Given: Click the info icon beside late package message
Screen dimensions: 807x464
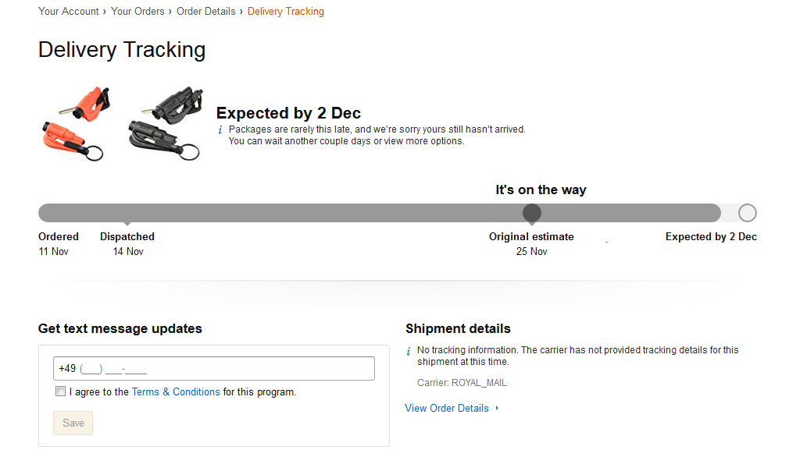Looking at the screenshot, I should [220, 129].
